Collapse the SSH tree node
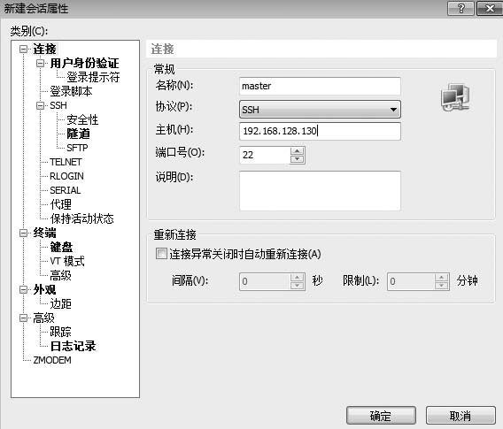Image resolution: width=503 pixels, height=429 pixels. (x=40, y=105)
